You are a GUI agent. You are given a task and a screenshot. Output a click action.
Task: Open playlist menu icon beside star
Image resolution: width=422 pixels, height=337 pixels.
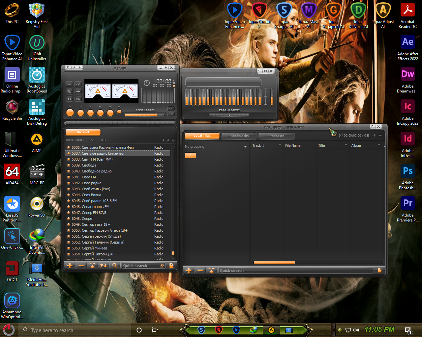point(173,140)
